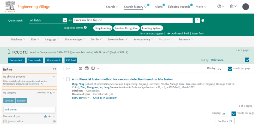Expand the By physical property section

click(54, 77)
